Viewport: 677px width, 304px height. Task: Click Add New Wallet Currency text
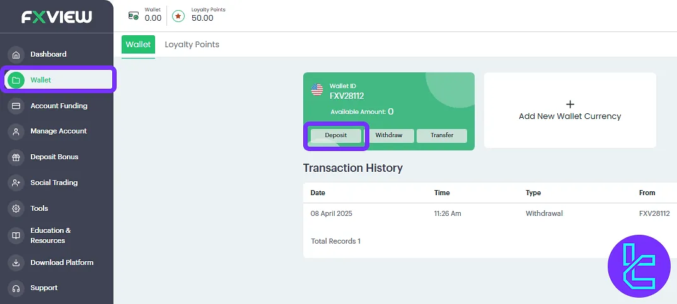570,116
